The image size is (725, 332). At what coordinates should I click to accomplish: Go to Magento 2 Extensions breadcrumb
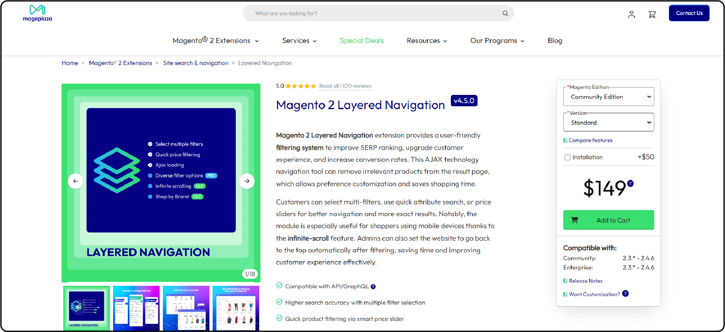[121, 63]
